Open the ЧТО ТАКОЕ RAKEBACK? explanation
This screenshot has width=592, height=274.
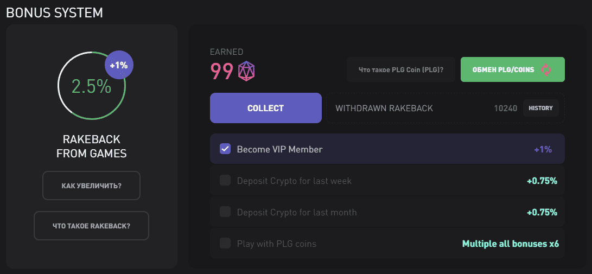pyautogui.click(x=91, y=225)
